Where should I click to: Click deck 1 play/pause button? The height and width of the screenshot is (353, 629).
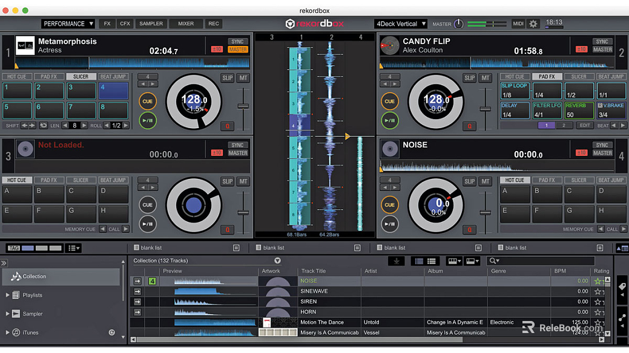pyautogui.click(x=148, y=121)
